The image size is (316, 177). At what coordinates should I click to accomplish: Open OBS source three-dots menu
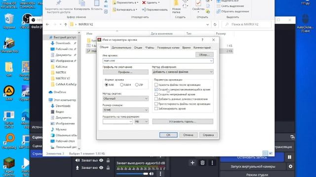pos(212,163)
